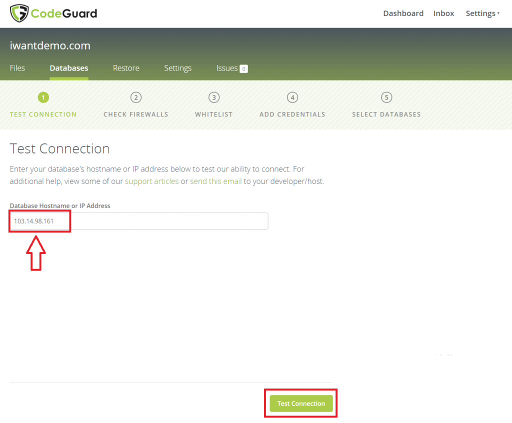Focus the Database Hostname or IP Address field
This screenshot has height=423, width=512.
click(139, 221)
